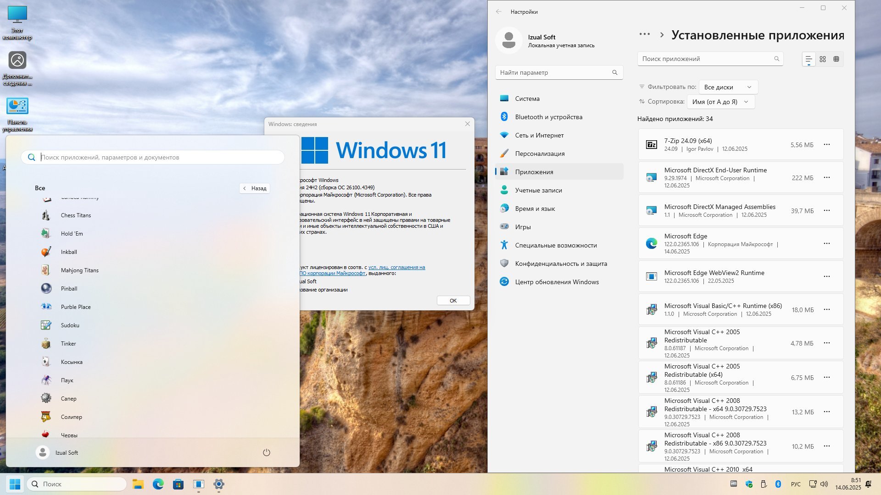Open more options for Visual Basic/C++ Runtime (x86)

coord(827,309)
